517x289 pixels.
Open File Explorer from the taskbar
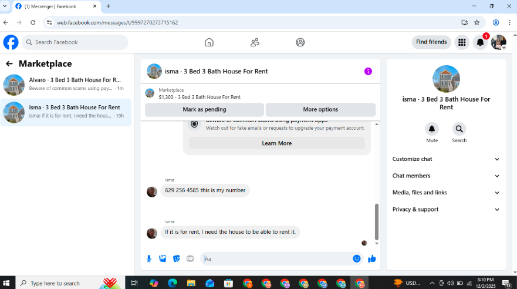coord(191,283)
